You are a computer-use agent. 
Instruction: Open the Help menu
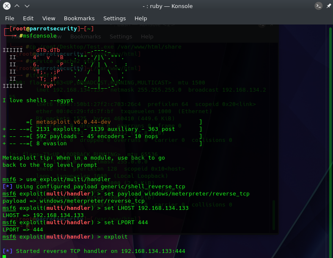[x=140, y=19]
